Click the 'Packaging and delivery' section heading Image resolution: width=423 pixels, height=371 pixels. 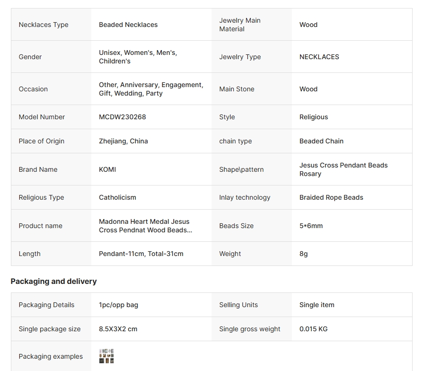tap(53, 281)
